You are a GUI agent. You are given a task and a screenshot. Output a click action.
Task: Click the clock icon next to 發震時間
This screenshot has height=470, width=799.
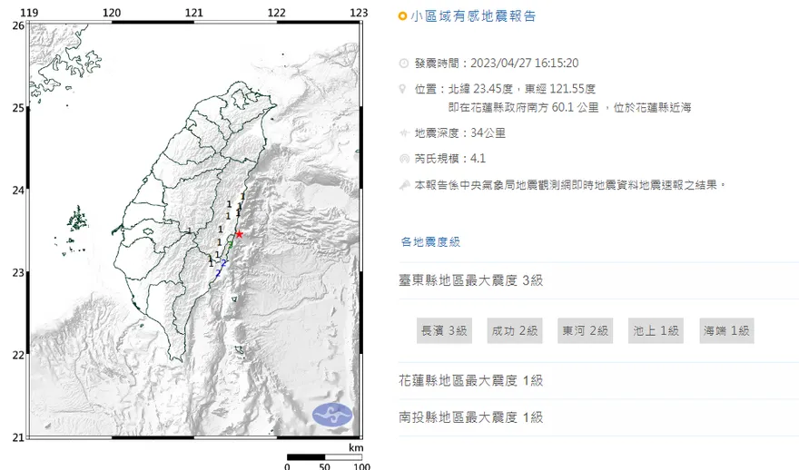click(403, 64)
